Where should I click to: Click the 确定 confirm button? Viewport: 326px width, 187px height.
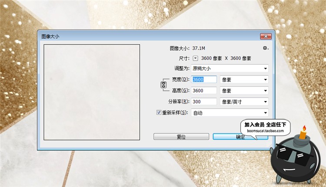(240, 137)
